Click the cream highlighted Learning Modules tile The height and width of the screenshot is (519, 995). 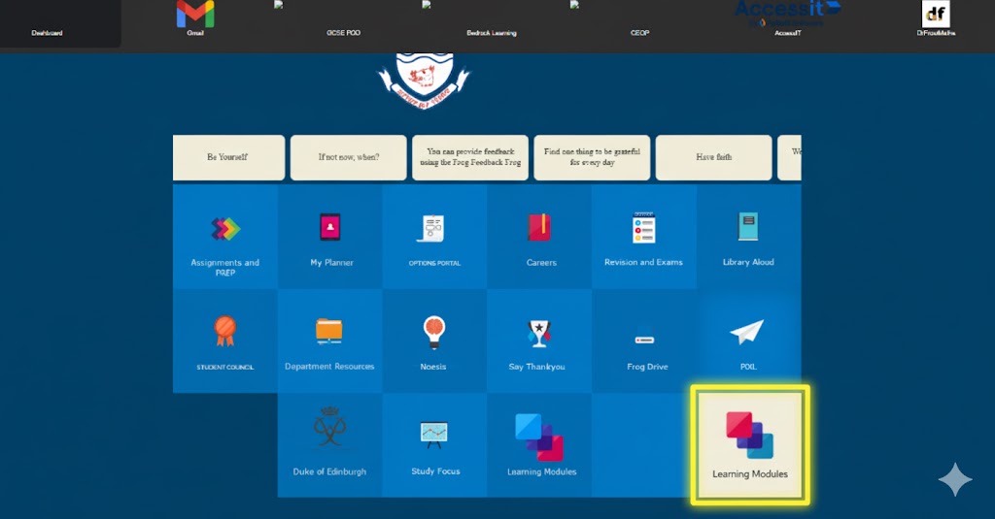click(750, 445)
